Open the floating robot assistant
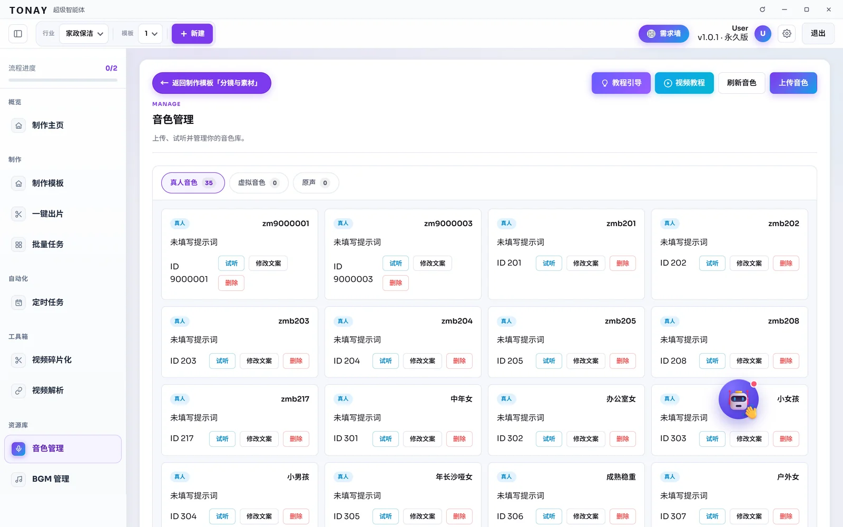The height and width of the screenshot is (527, 843). click(739, 399)
